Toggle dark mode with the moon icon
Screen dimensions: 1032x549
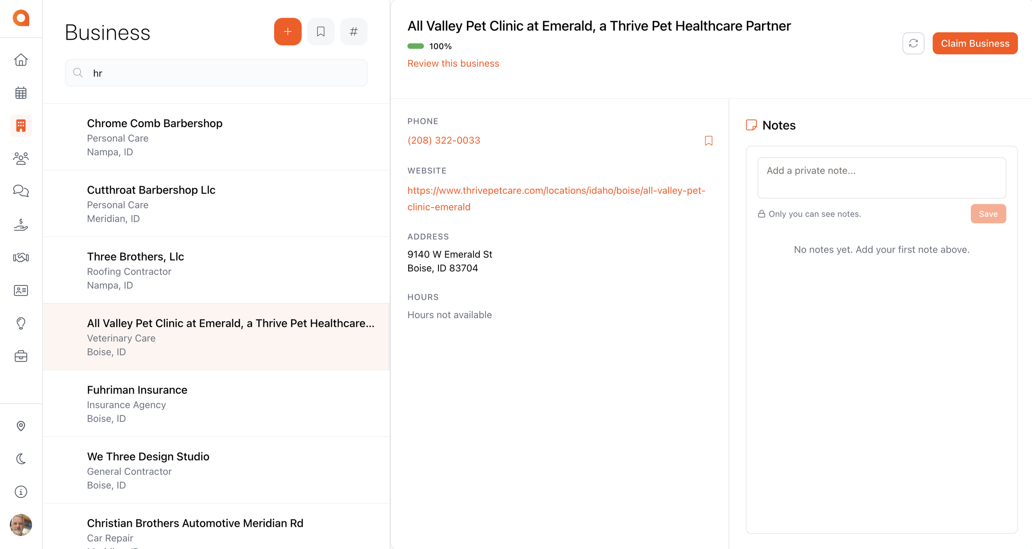point(21,459)
